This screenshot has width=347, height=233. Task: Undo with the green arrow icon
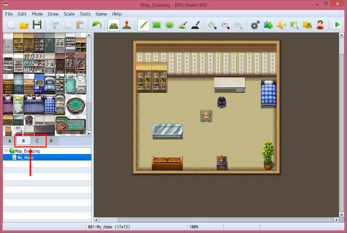[x=97, y=25]
